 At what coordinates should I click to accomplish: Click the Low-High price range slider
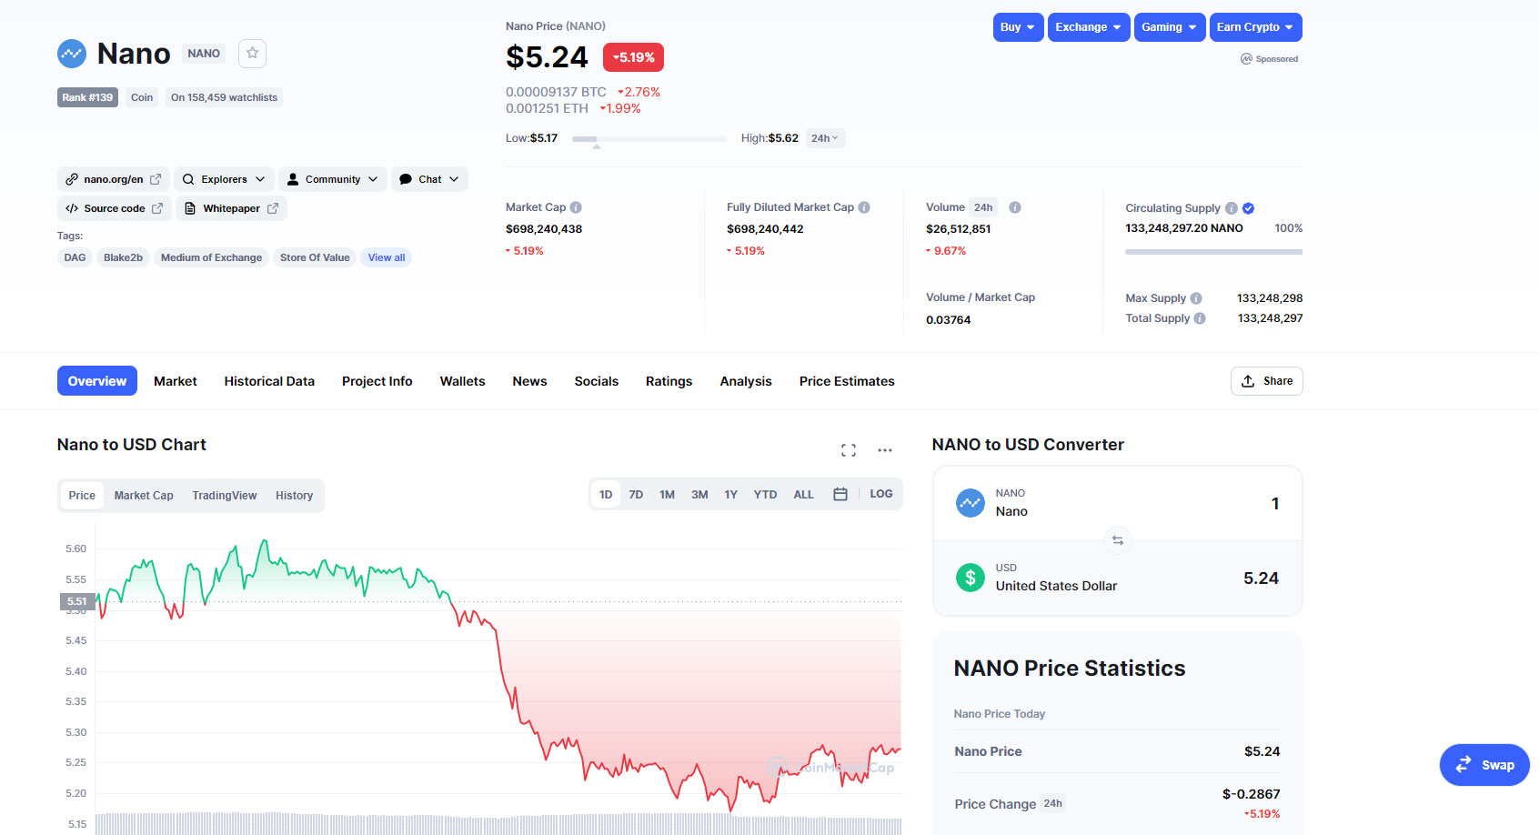649,139
